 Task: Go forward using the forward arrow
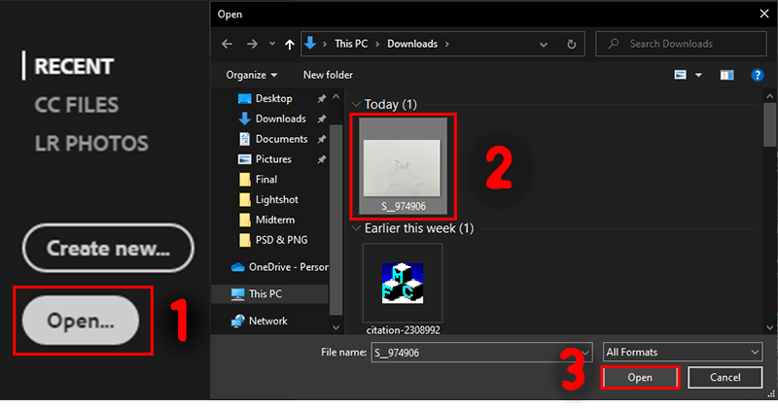(x=252, y=44)
